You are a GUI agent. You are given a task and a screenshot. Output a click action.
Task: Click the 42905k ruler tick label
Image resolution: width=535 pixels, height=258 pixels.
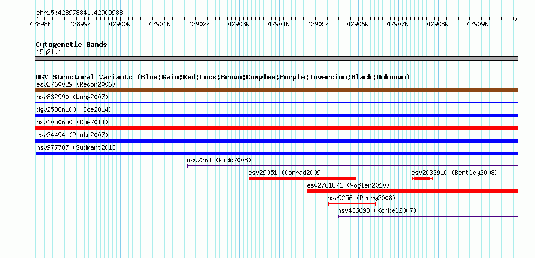point(319,24)
